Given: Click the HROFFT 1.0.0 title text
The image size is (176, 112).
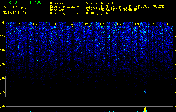Looking at the screenshot, I should 22,2.
